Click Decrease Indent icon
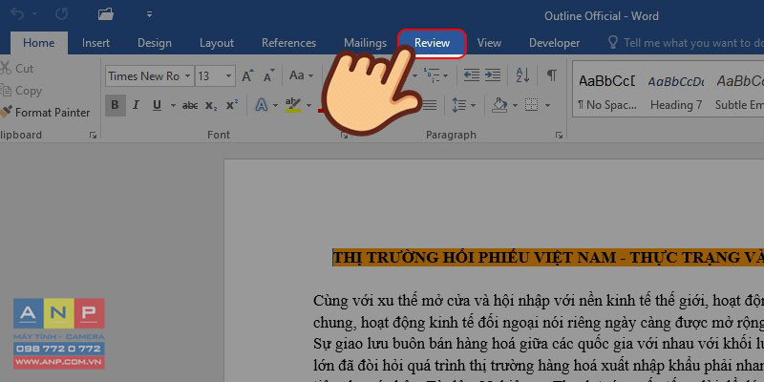Image resolution: width=764 pixels, height=382 pixels. tap(471, 75)
